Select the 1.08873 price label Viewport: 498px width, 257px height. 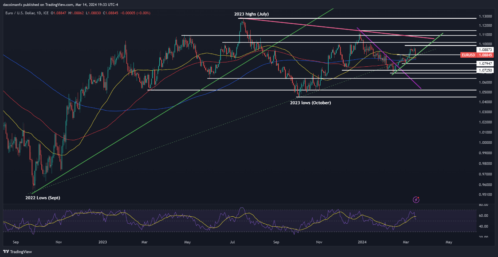coord(485,50)
